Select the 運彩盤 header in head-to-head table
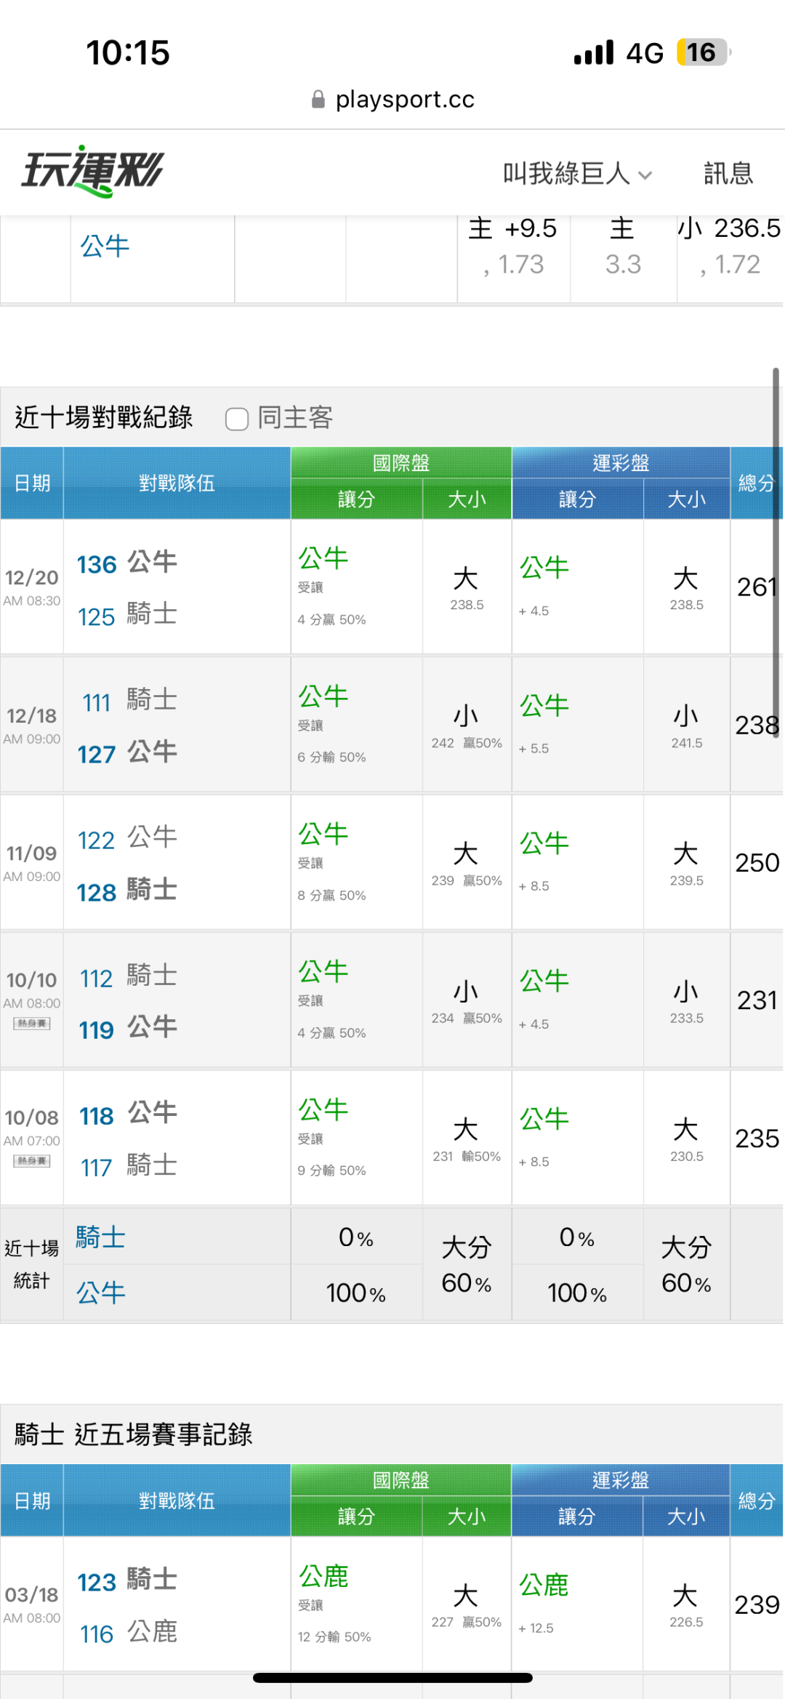The image size is (785, 1699). [x=621, y=462]
